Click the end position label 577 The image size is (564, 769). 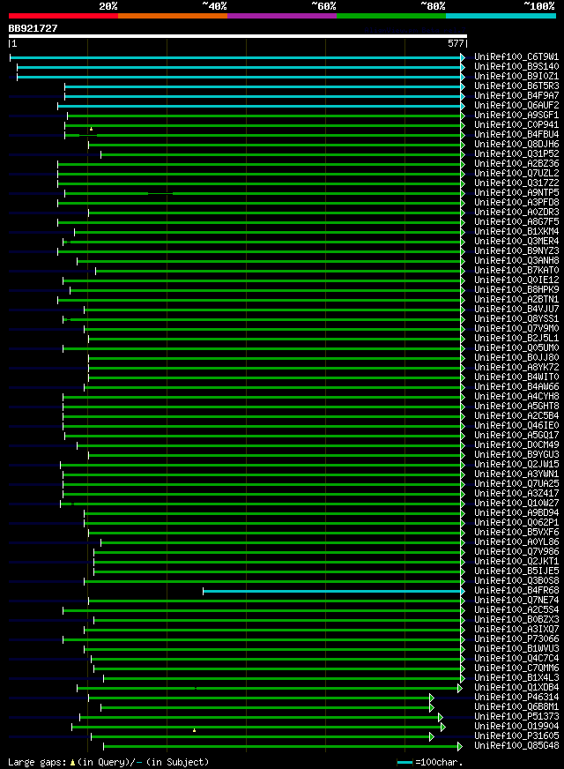click(456, 43)
